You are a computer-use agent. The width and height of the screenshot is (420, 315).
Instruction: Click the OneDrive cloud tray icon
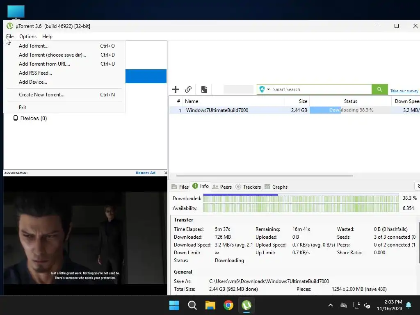pos(344,305)
